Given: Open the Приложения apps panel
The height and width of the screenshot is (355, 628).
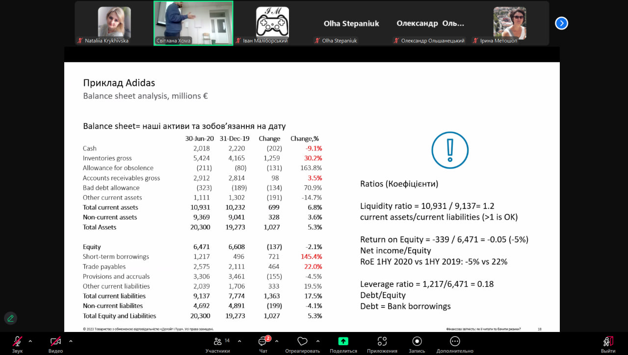Looking at the screenshot, I should (382, 344).
